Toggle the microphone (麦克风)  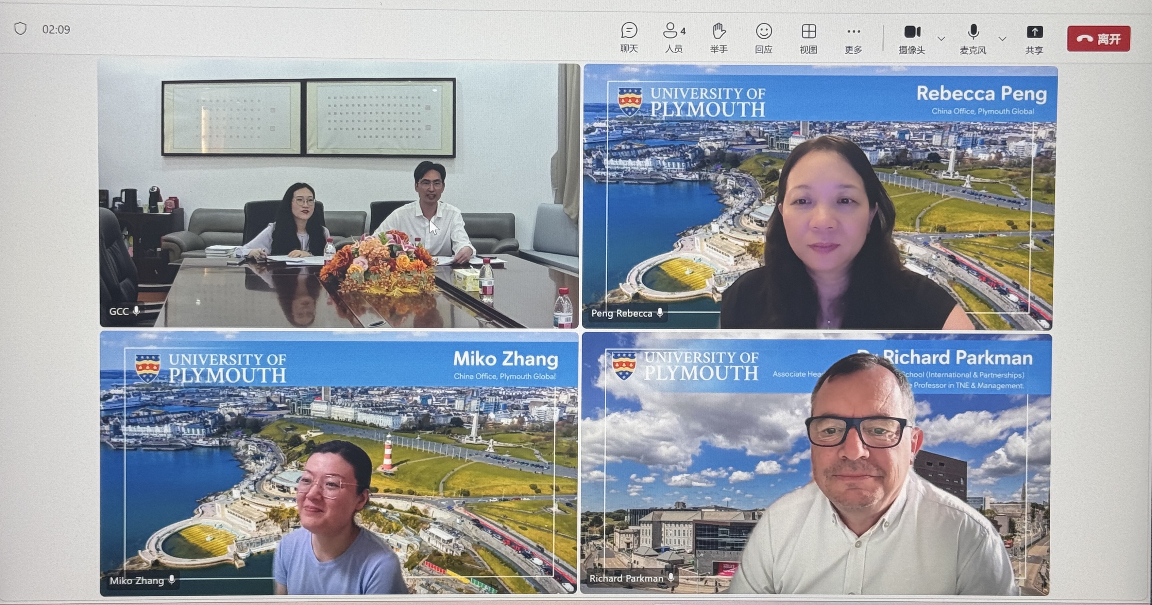[x=973, y=39]
